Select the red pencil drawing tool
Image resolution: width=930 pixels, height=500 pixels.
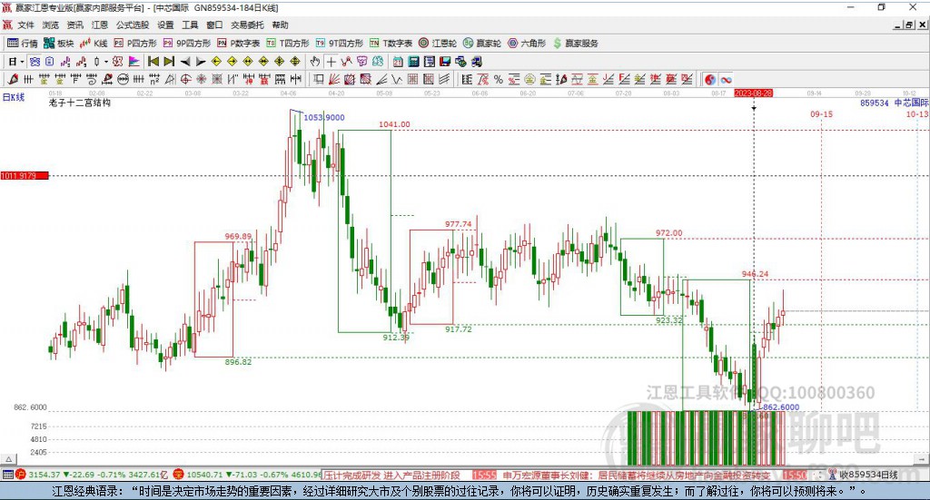[x=13, y=79]
